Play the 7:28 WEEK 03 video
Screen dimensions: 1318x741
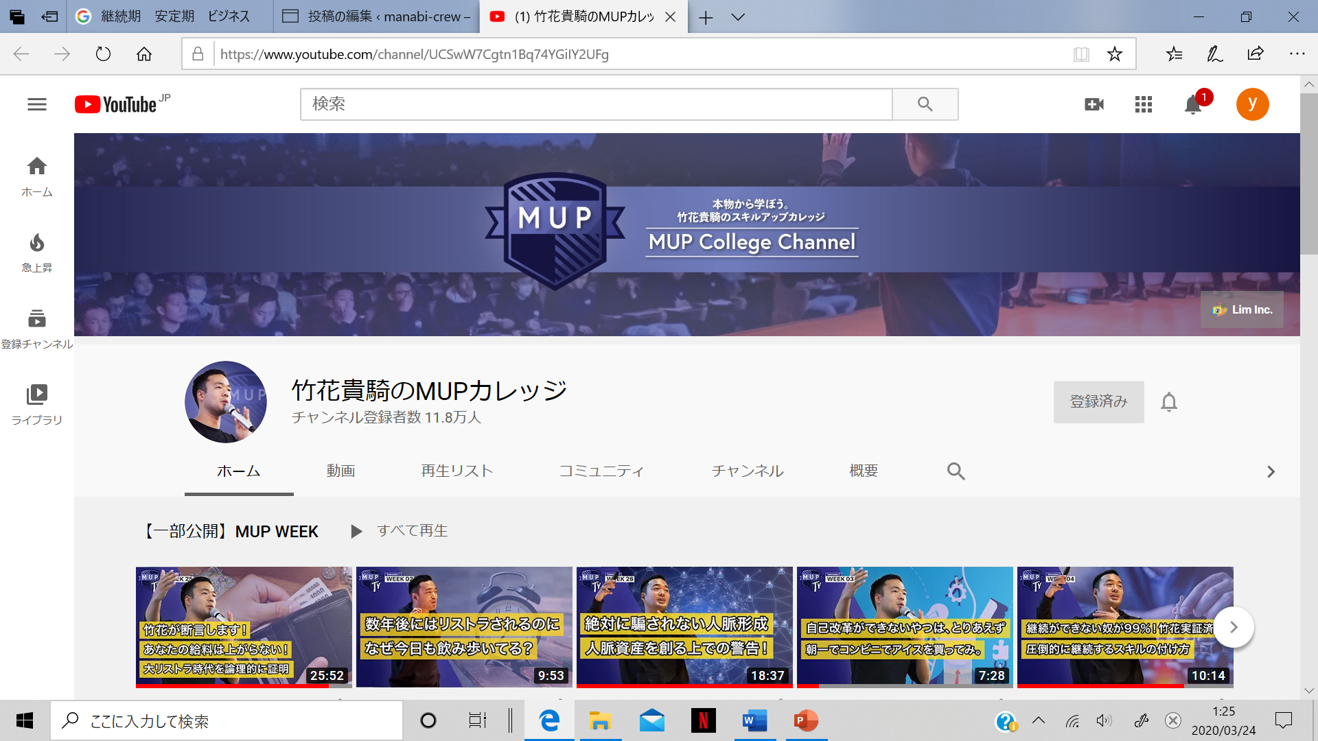click(905, 627)
